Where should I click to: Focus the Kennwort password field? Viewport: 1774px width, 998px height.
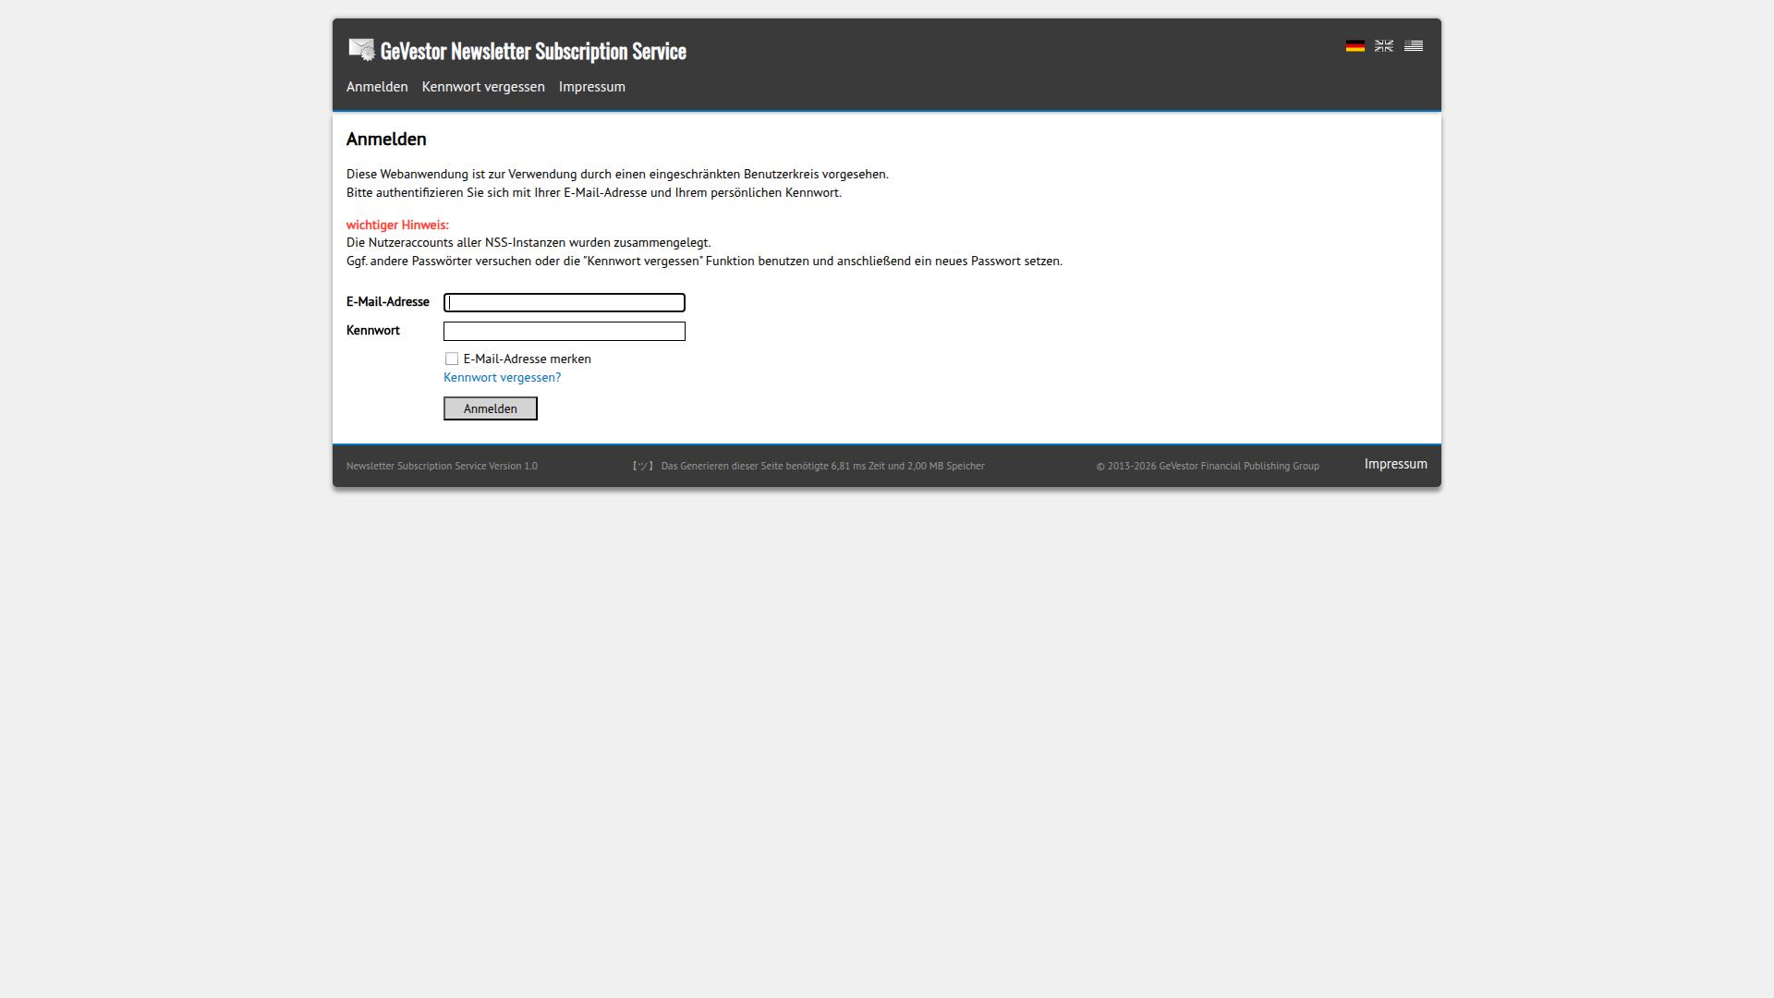pyautogui.click(x=564, y=331)
